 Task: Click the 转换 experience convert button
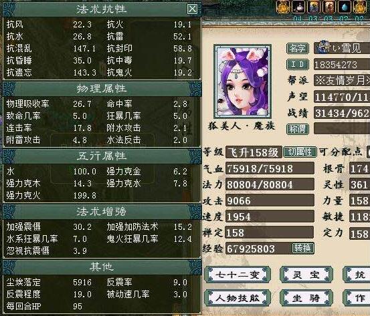303,248
